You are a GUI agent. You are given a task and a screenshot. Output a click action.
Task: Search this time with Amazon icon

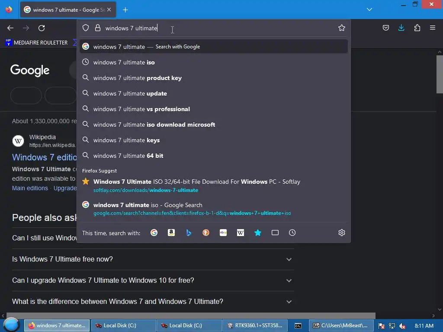(x=171, y=233)
